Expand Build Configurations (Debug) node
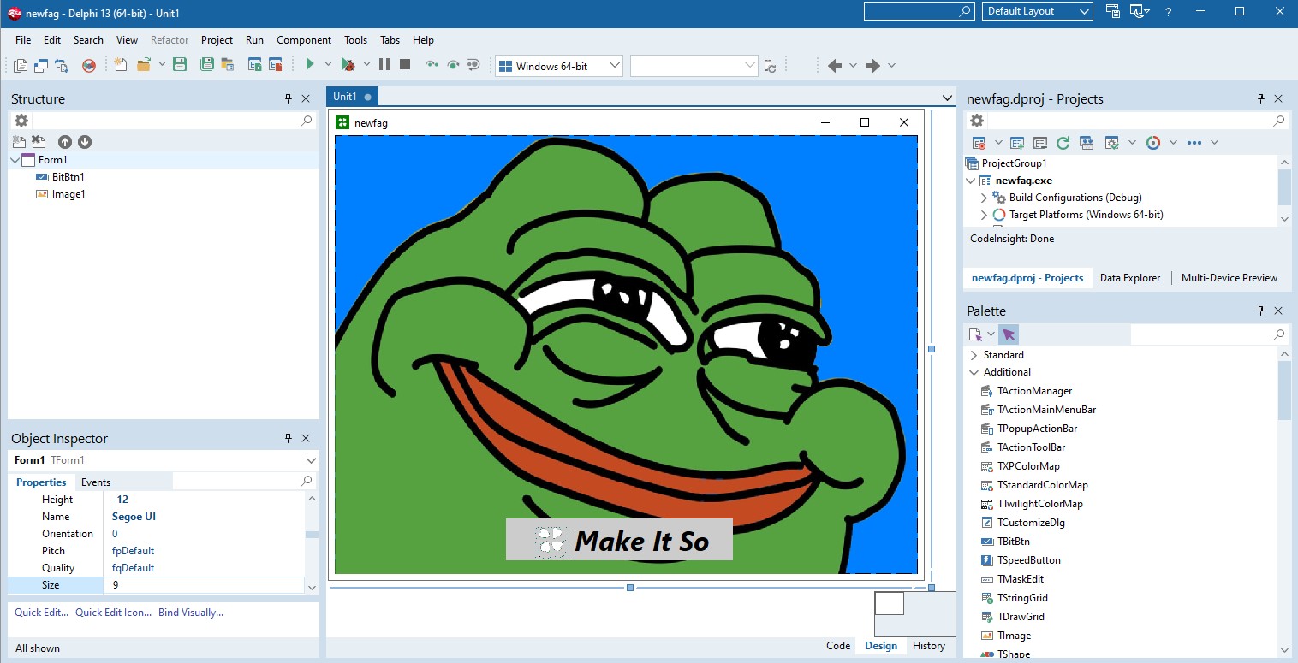 point(984,198)
